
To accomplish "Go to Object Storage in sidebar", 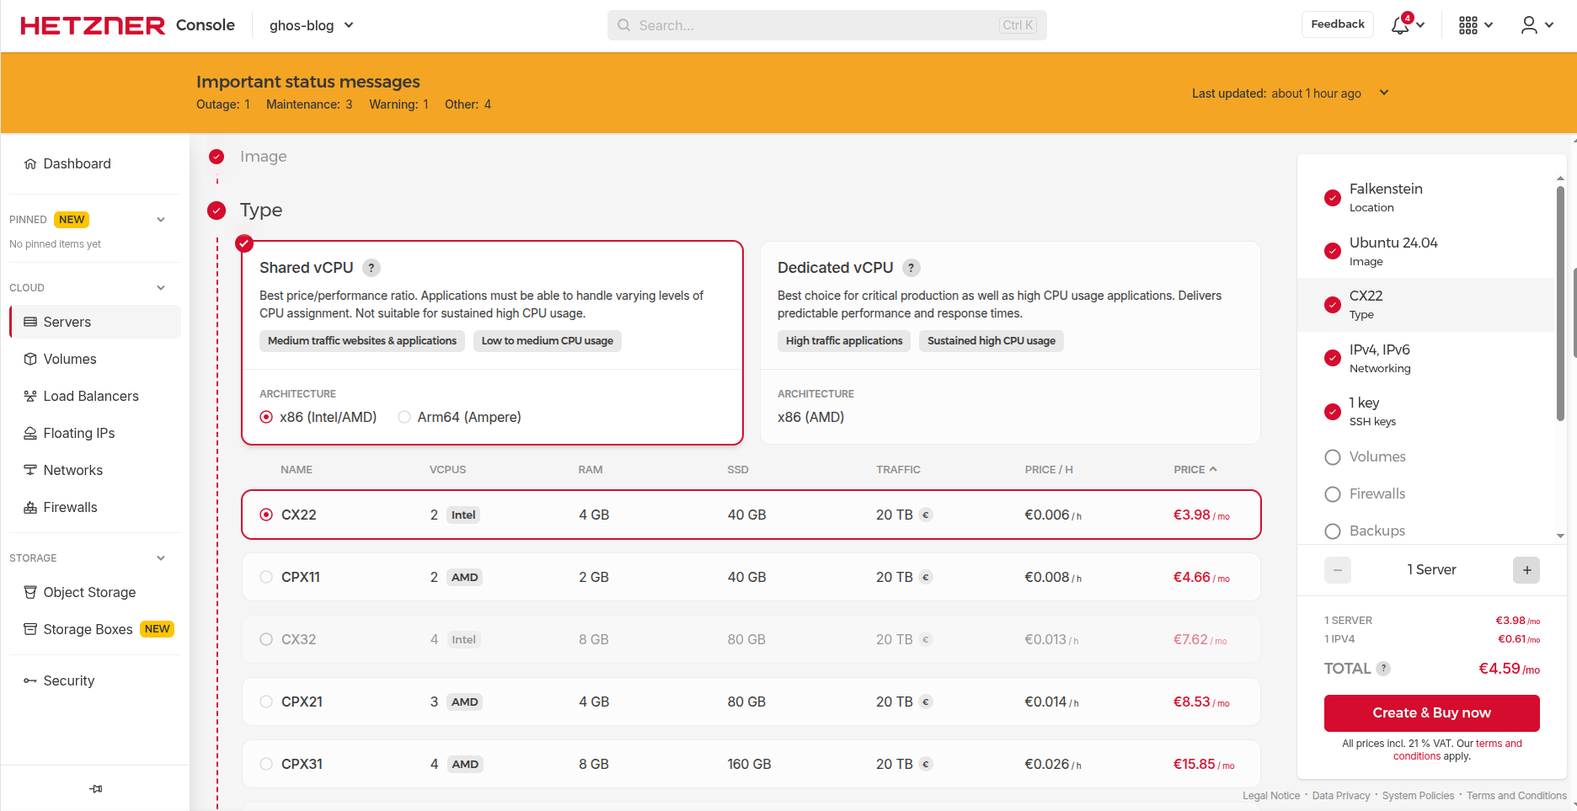I will tap(89, 592).
